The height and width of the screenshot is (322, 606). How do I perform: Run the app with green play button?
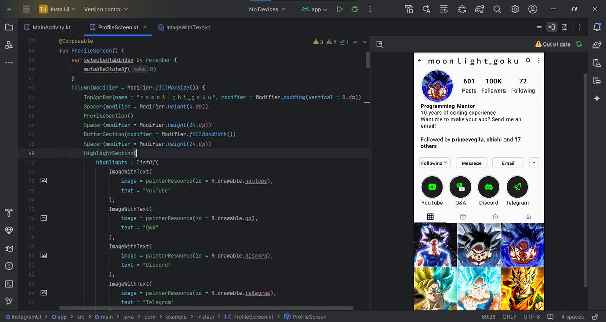[340, 9]
